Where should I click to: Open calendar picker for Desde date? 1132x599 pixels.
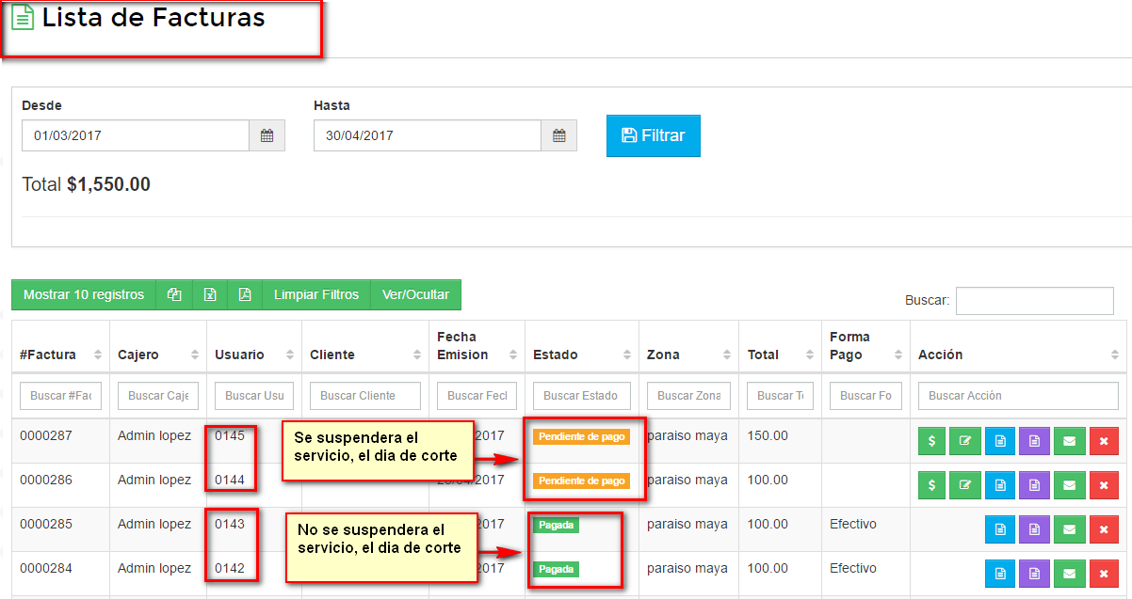tap(267, 135)
